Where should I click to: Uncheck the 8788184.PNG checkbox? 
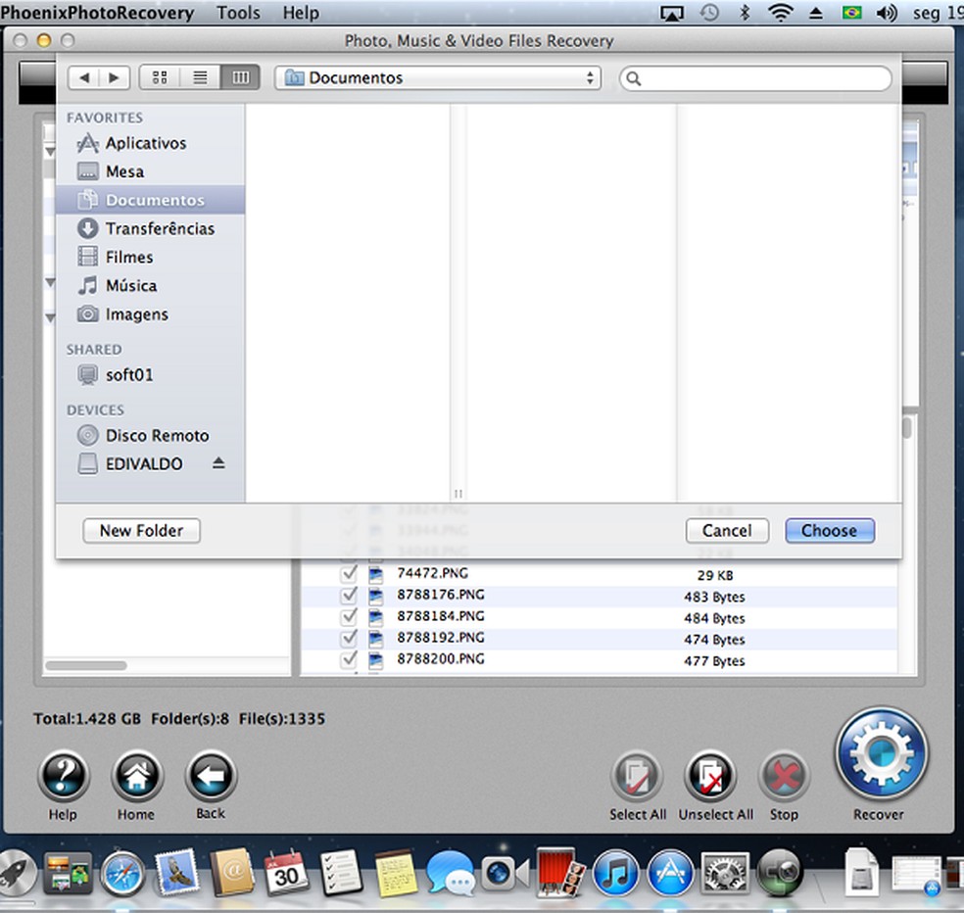(x=349, y=616)
